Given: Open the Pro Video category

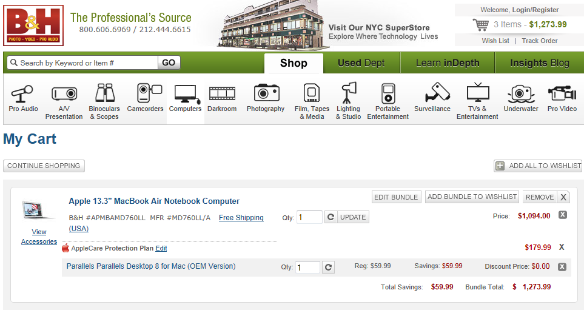Looking at the screenshot, I should tap(562, 98).
